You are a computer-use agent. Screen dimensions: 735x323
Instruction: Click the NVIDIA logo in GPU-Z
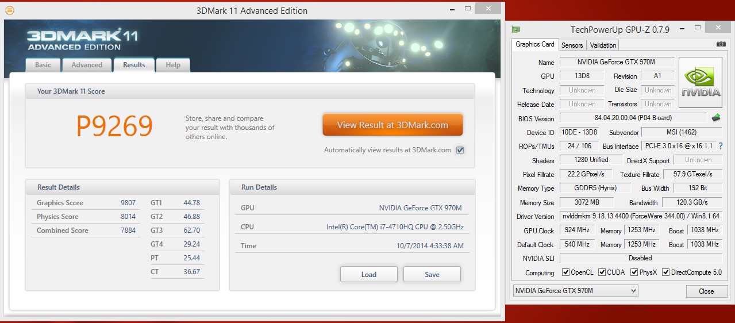(701, 82)
